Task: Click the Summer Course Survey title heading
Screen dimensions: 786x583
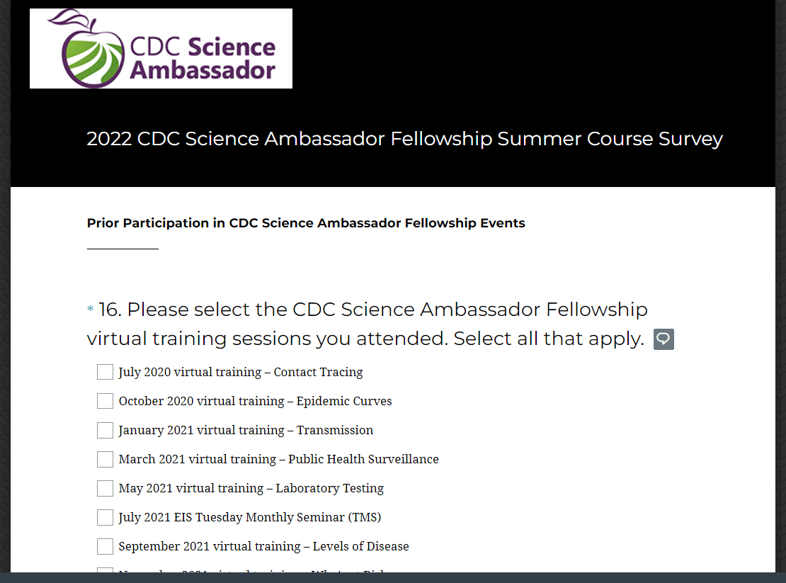Action: tap(404, 139)
